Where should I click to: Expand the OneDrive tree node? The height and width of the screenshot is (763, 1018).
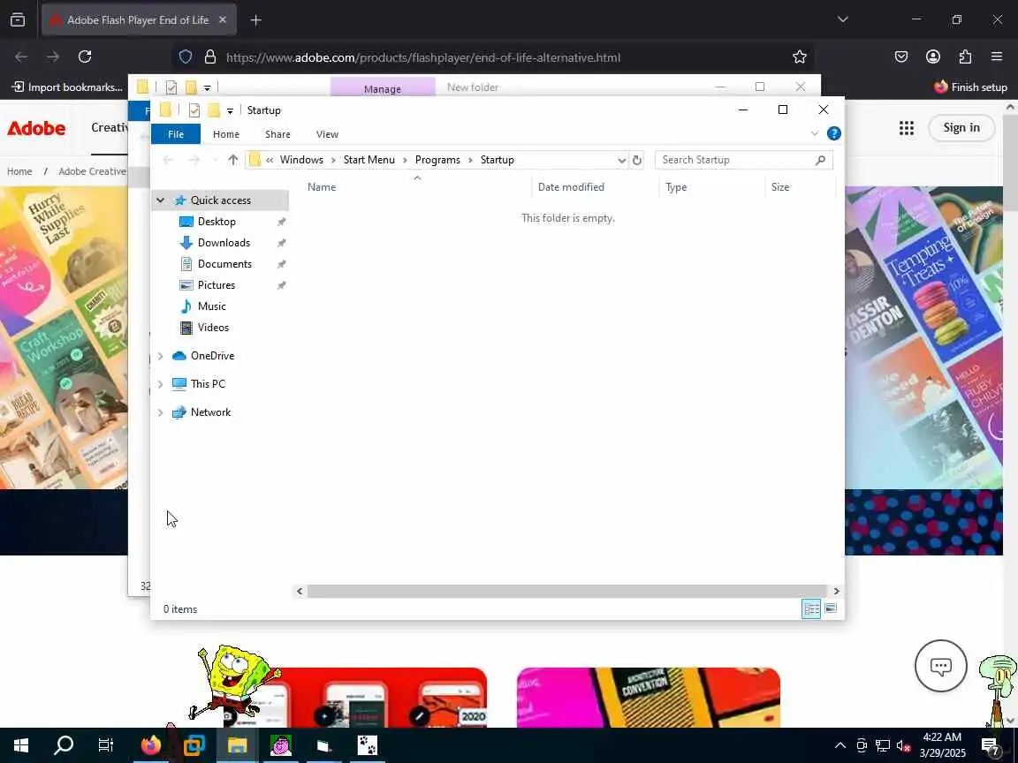tap(160, 356)
